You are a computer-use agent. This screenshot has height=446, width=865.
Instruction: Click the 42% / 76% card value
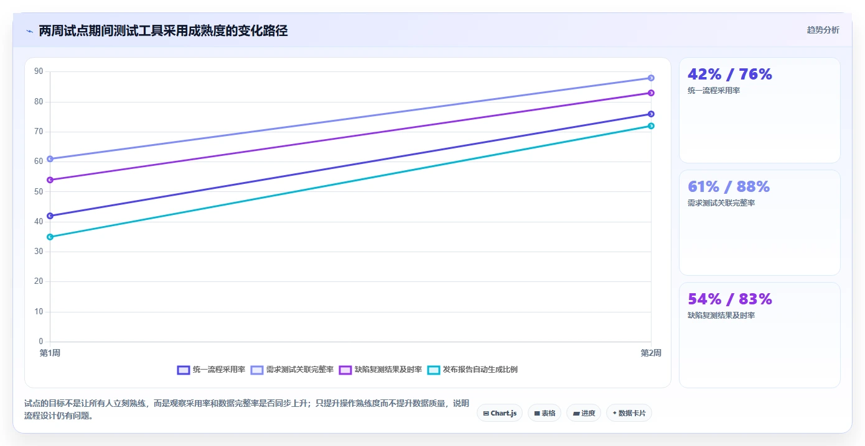(x=730, y=75)
